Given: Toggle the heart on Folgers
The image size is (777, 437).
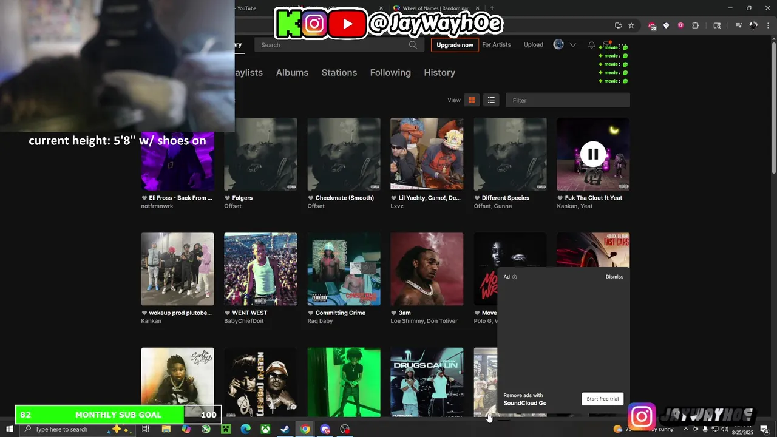Looking at the screenshot, I should point(228,198).
